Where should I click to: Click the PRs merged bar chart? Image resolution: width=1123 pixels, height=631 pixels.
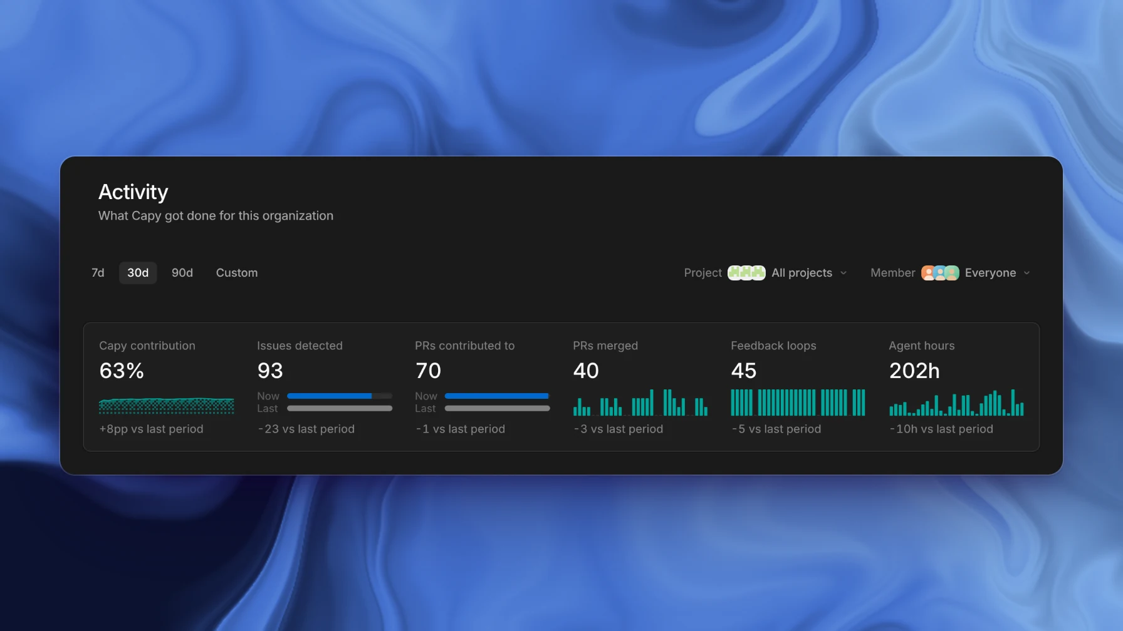click(640, 403)
